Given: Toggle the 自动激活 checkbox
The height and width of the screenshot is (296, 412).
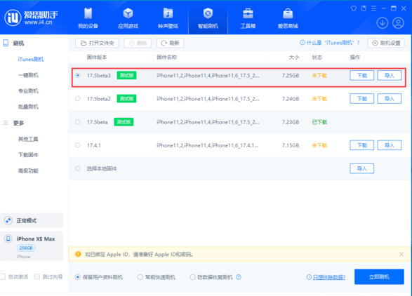Looking at the screenshot, I should pos(3,276).
